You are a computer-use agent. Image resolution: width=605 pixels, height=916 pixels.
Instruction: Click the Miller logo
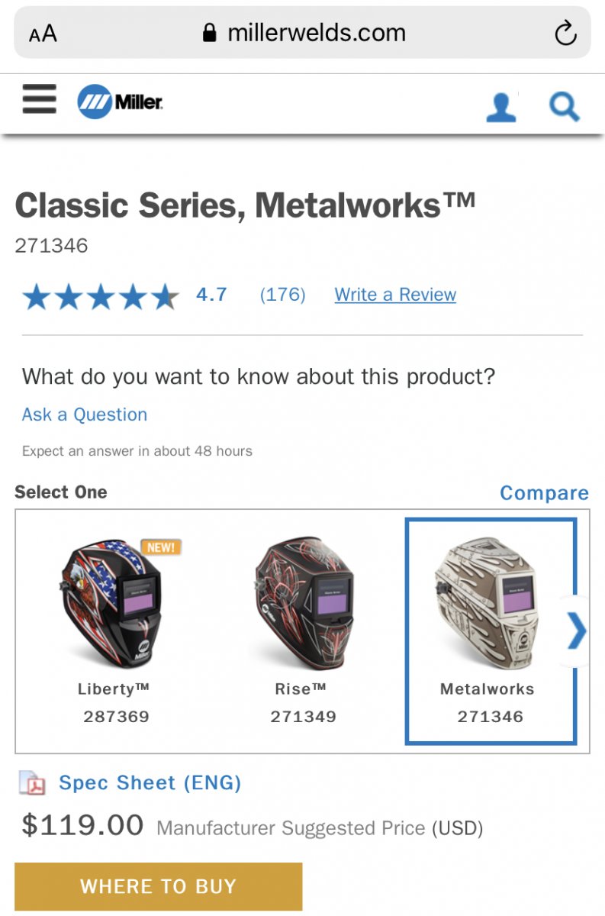[x=121, y=101]
